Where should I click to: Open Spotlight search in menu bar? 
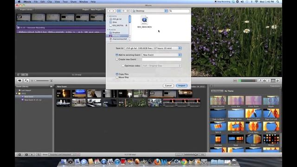point(278,2)
